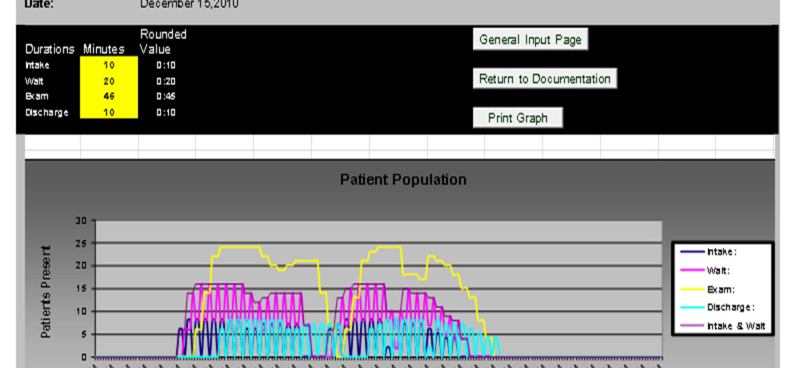Click the Intake row label
This screenshot has width=799, height=368.
click(x=37, y=65)
